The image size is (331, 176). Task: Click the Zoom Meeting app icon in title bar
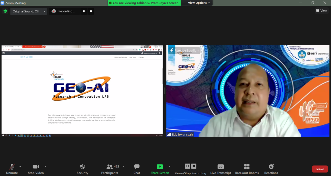[x=2, y=3]
